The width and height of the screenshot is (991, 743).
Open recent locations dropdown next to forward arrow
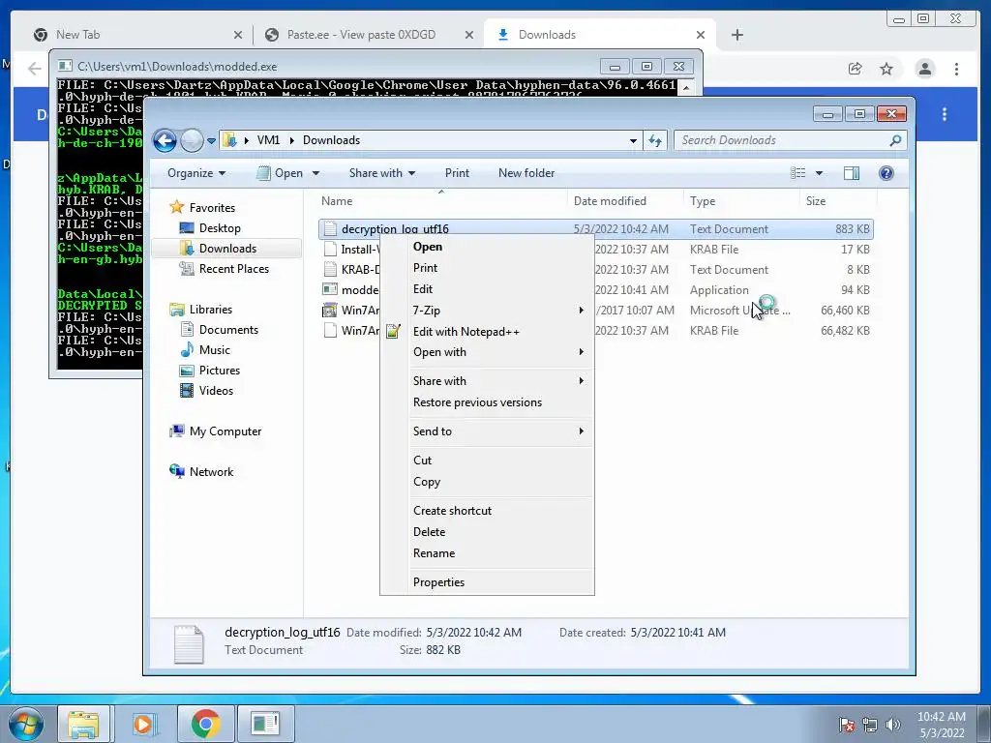(x=211, y=141)
